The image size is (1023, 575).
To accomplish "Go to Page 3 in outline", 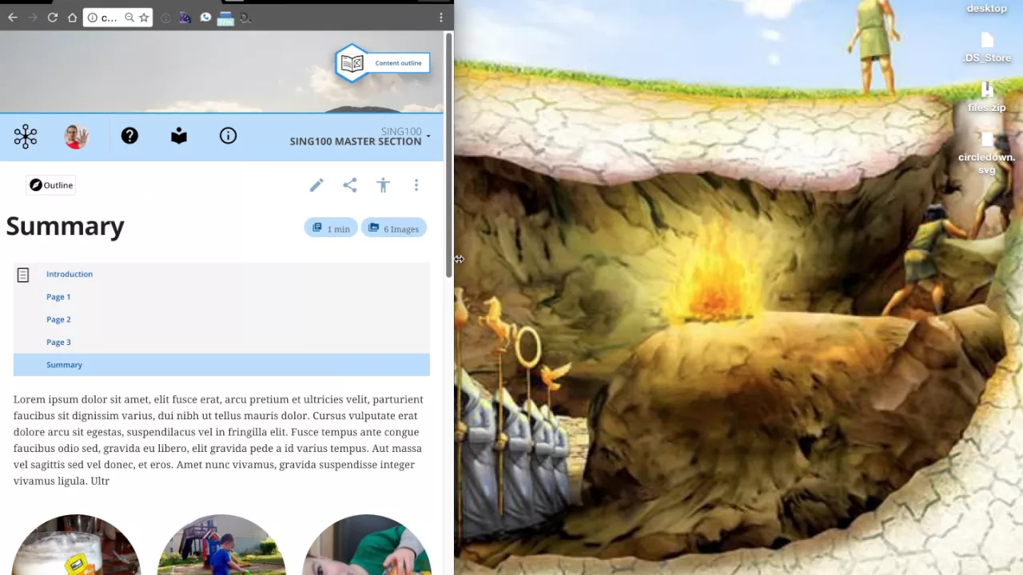I will click(x=58, y=343).
